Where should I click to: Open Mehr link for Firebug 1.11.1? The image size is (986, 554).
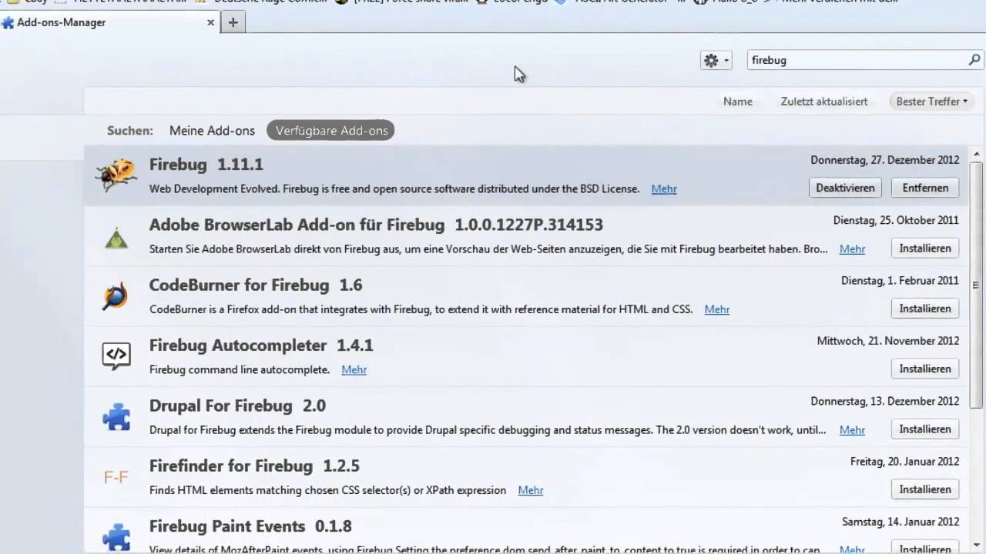click(664, 189)
